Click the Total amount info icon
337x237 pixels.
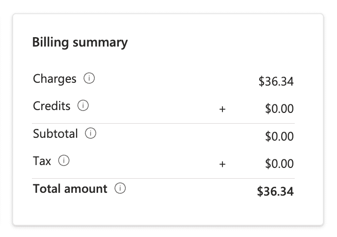click(x=120, y=189)
